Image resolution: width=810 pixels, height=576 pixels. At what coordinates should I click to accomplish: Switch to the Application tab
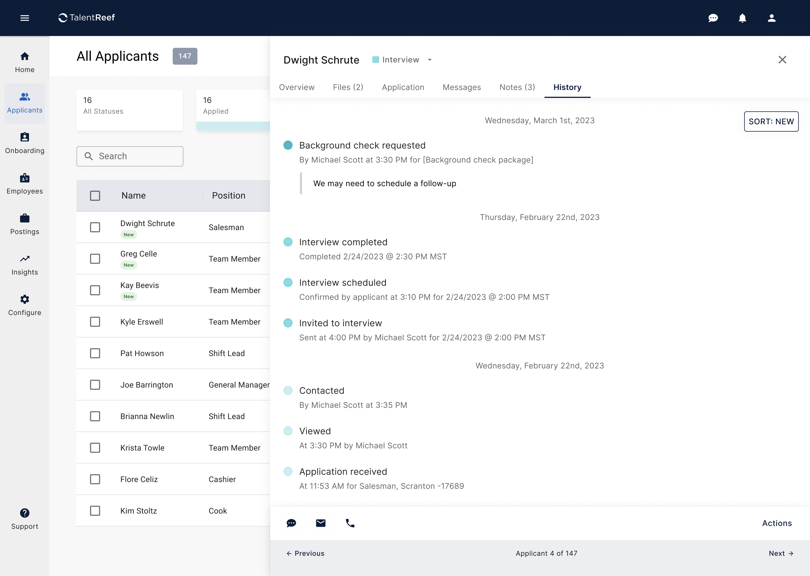coord(403,87)
